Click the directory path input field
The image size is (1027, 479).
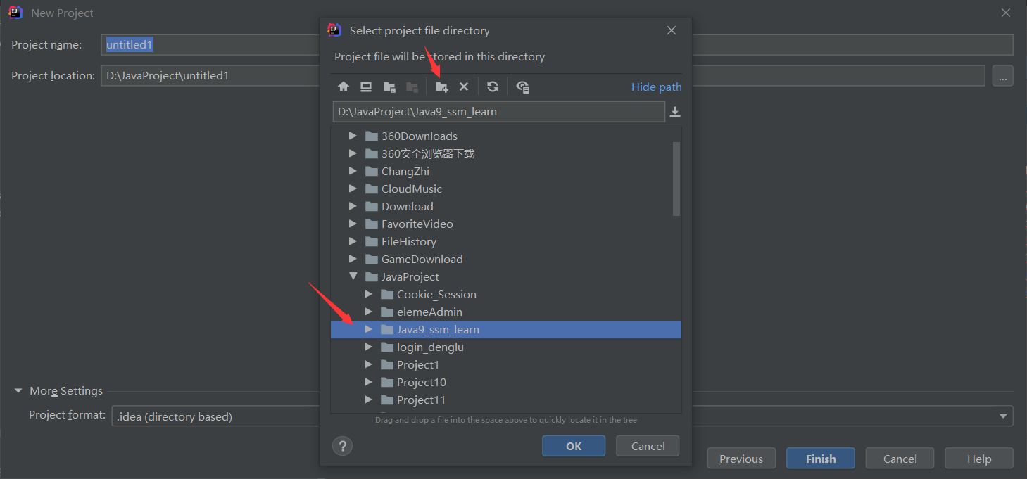(x=498, y=112)
